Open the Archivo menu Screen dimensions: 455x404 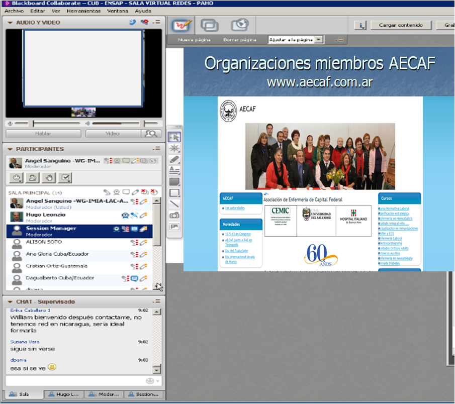(x=14, y=11)
